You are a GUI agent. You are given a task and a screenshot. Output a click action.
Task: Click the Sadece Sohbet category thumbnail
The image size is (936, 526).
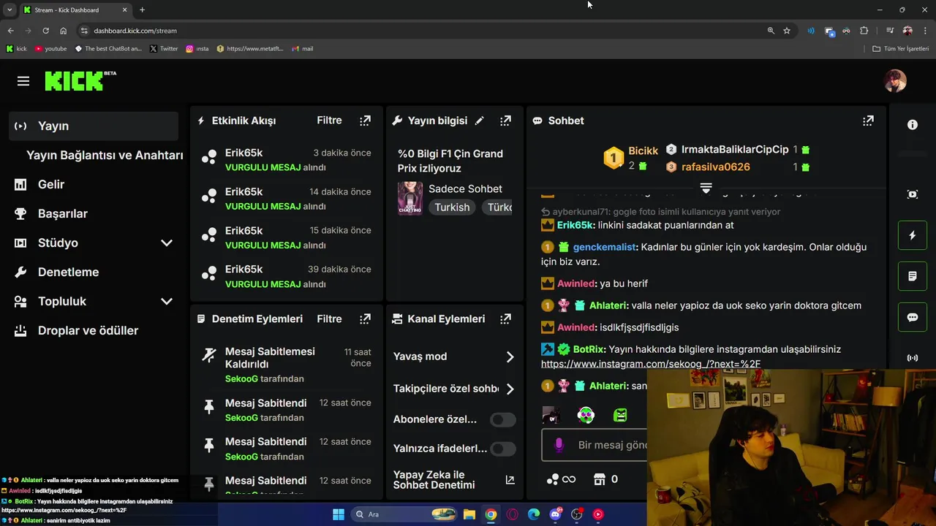pyautogui.click(x=409, y=198)
